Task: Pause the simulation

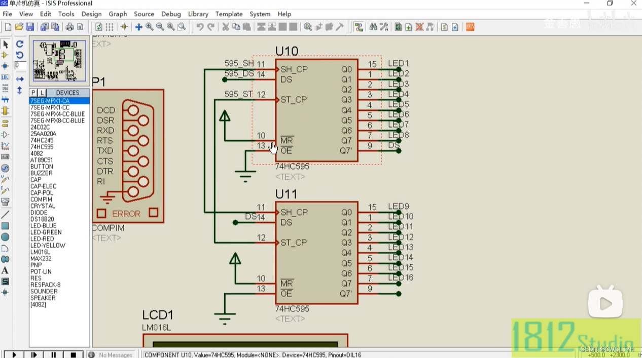Action: [54, 354]
